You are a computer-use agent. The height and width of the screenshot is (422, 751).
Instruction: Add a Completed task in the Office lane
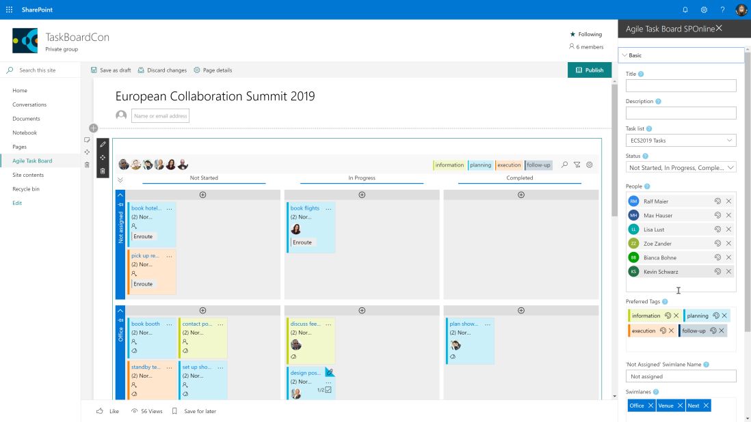click(521, 311)
